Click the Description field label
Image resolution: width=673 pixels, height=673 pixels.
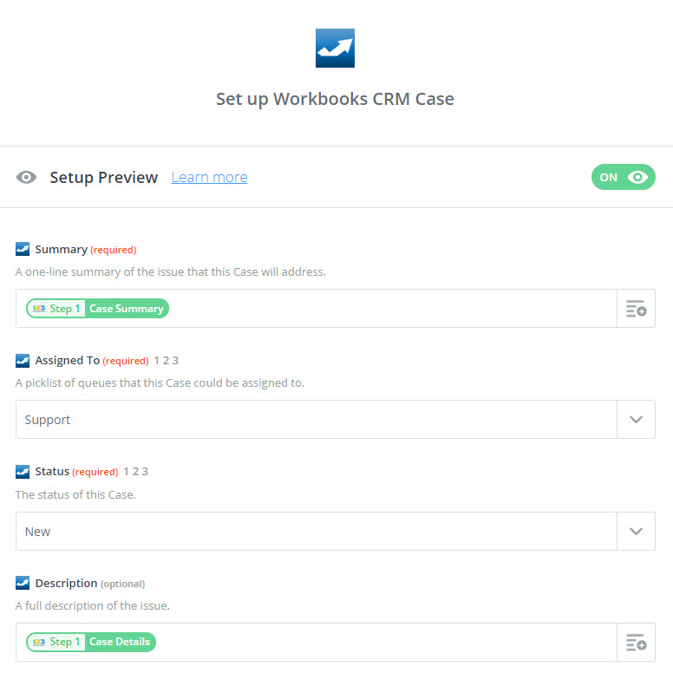[x=66, y=584]
